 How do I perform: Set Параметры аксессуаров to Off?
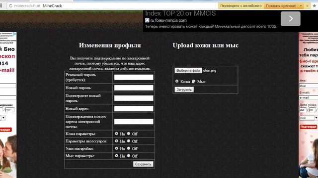tap(129, 141)
